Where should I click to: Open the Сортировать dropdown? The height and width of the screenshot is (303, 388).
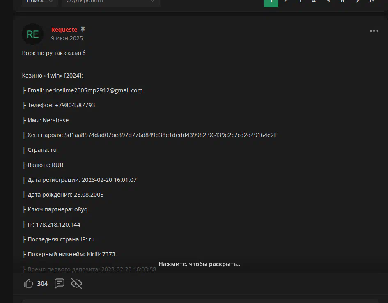(111, 2)
